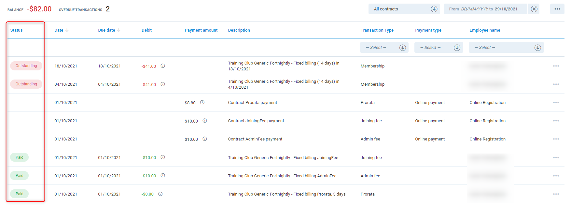
Task: Click info icon beside JoiningFee $10.00 payment
Action: click(205, 121)
